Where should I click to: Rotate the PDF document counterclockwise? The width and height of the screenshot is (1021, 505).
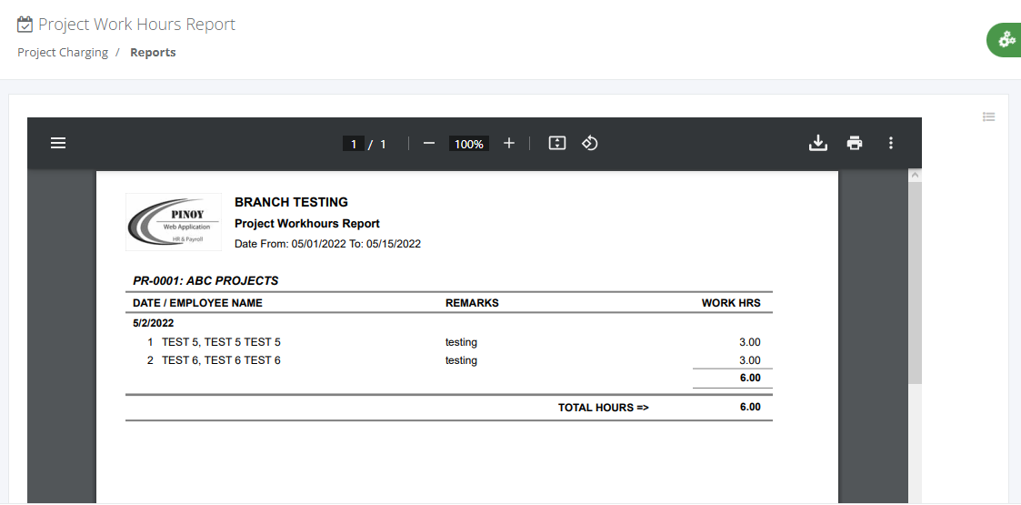589,143
